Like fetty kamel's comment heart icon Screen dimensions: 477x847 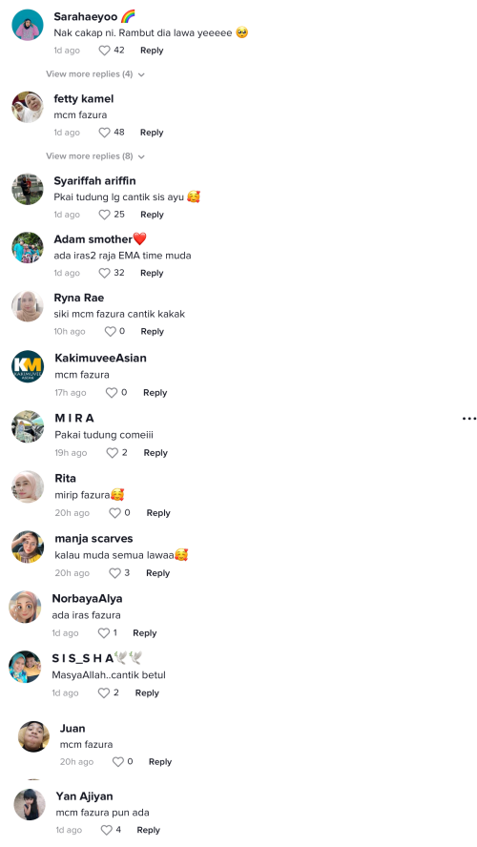click(104, 133)
